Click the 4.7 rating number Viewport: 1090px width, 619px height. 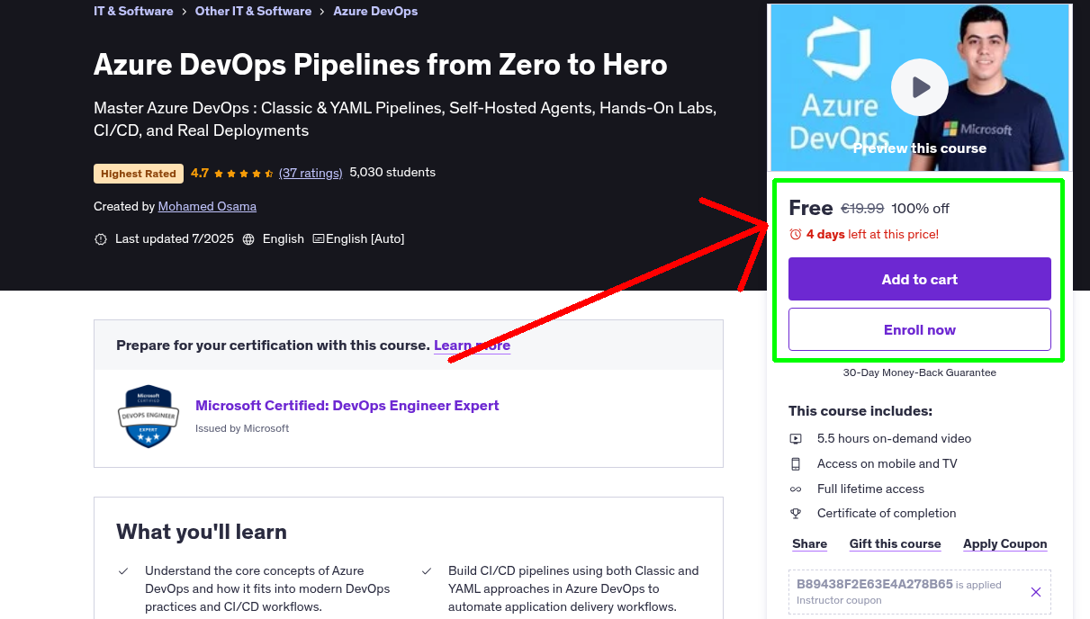(x=200, y=173)
